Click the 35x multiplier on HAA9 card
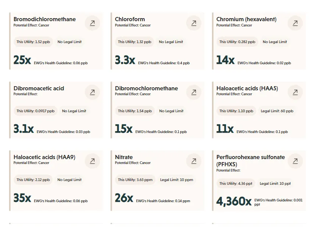Viewport: 321px width, 229px height. (22, 198)
